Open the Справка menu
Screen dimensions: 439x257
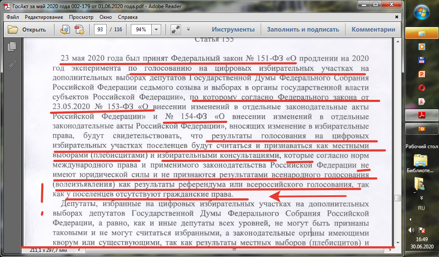(128, 17)
